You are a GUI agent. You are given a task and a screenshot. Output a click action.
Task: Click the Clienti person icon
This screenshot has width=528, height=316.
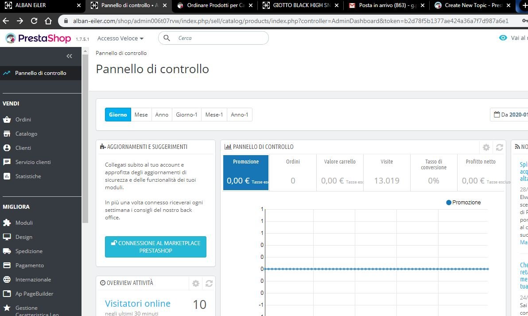(7, 148)
